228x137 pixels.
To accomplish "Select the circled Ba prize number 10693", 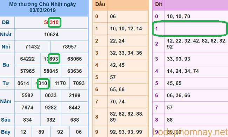I will 51,59.
